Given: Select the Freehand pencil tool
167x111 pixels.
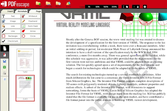Looking at the screenshot, I should 31,21.
